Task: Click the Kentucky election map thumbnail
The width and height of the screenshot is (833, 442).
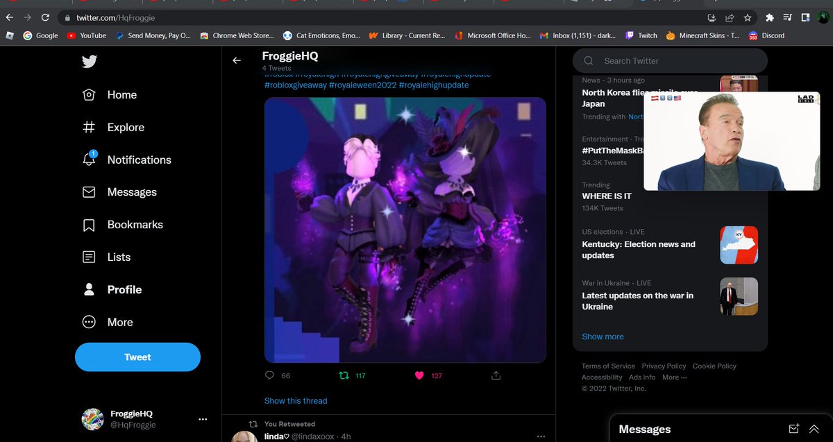Action: click(x=739, y=245)
